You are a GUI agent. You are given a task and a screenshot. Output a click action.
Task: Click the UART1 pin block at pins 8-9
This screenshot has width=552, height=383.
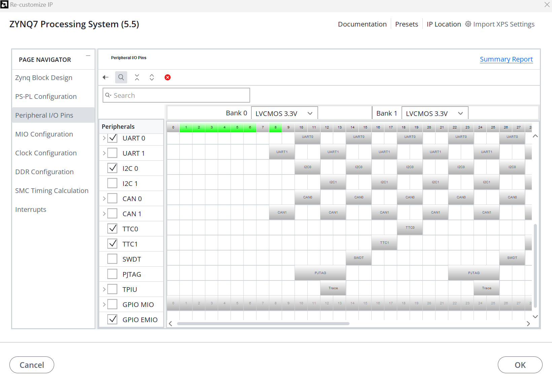(282, 152)
